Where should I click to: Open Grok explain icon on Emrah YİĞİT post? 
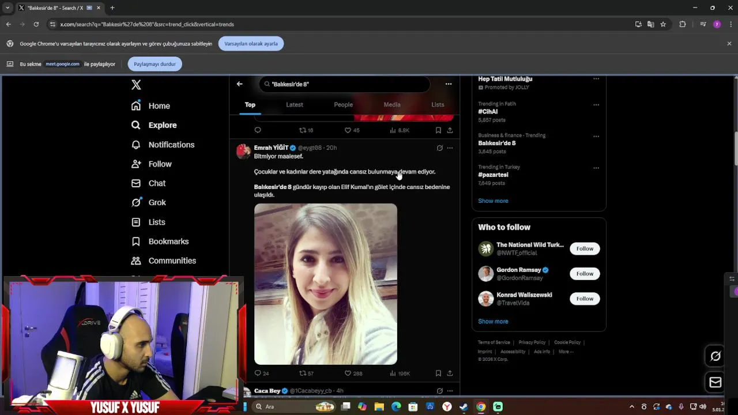click(439, 148)
